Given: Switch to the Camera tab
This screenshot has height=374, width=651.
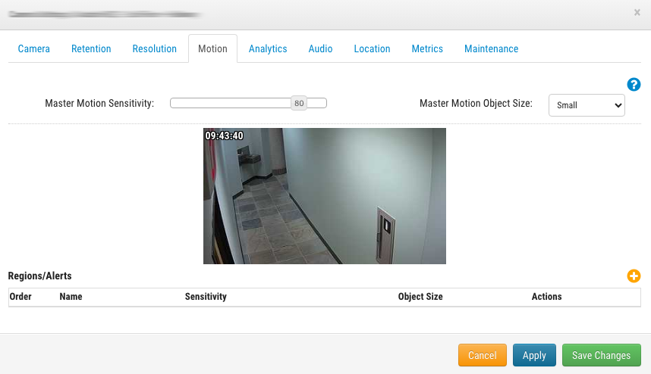Looking at the screenshot, I should point(34,48).
